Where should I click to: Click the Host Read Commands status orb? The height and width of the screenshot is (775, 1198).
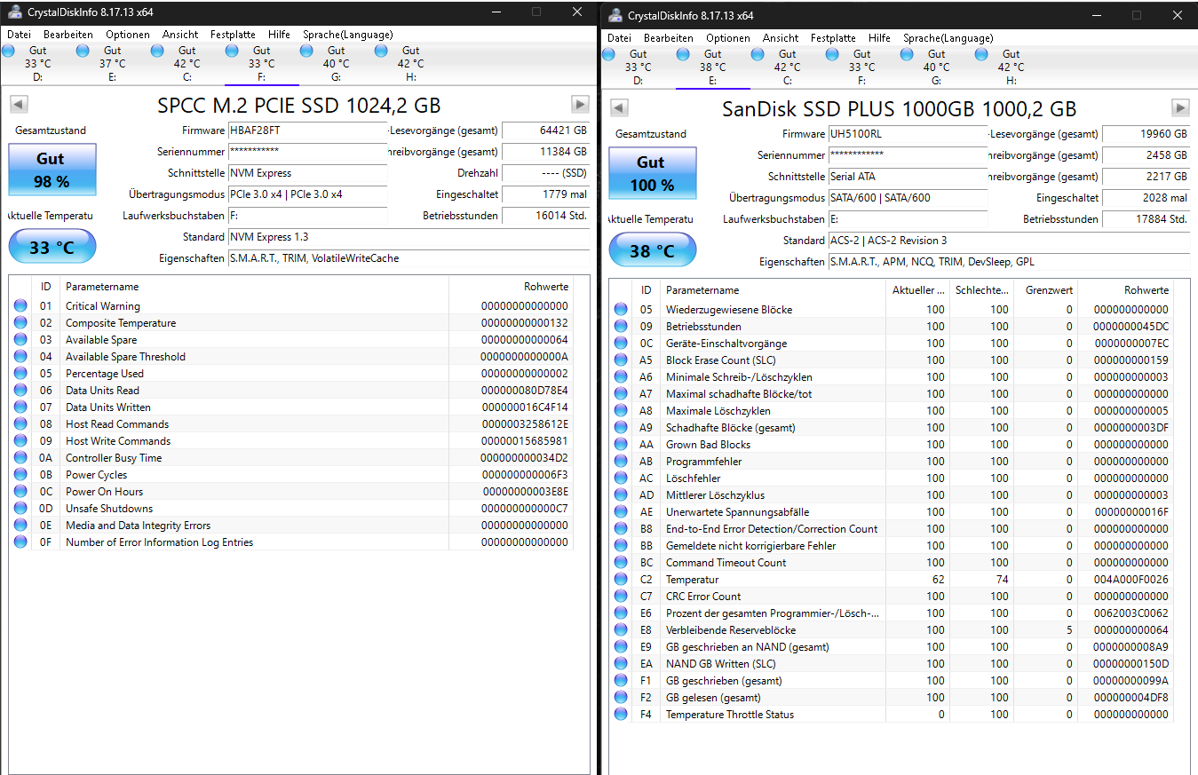[x=20, y=424]
